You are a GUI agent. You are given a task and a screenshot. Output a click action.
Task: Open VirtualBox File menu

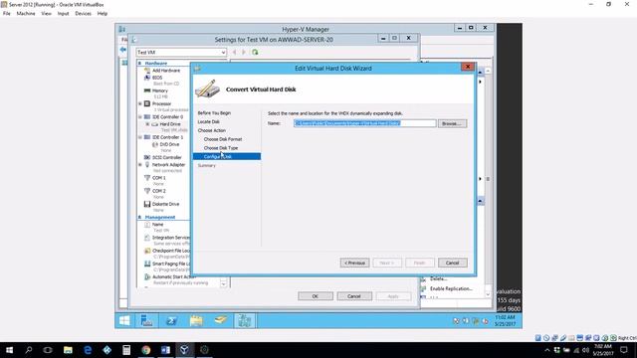7,13
